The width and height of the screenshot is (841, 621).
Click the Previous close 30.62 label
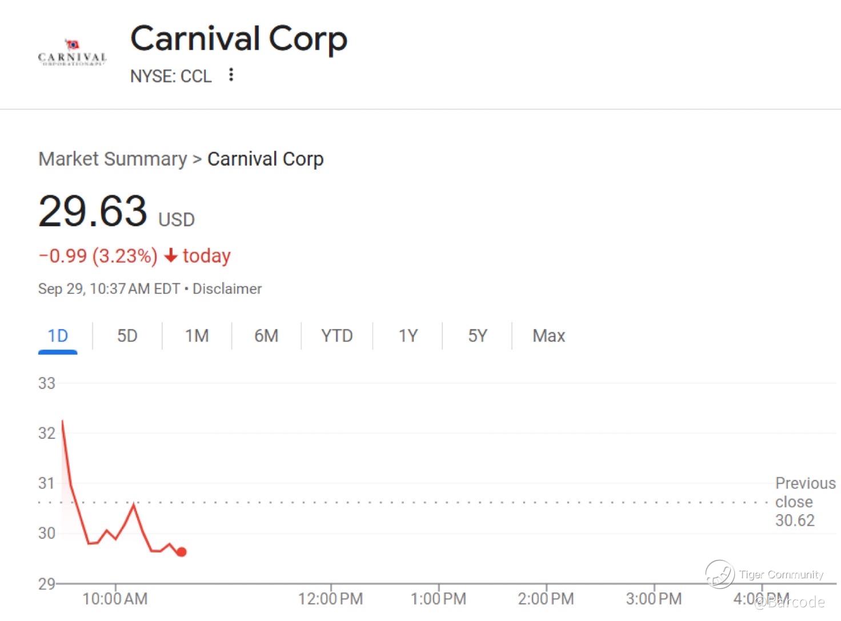pos(804,502)
